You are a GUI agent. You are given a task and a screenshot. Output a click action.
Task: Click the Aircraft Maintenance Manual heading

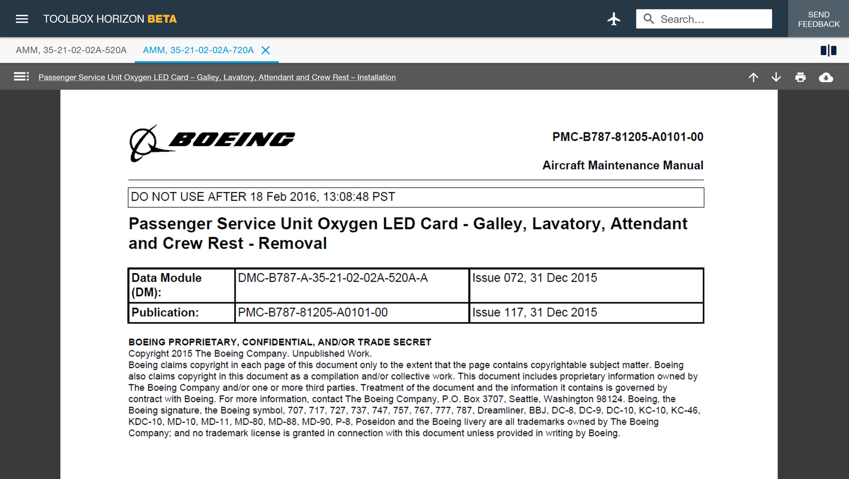tap(623, 165)
